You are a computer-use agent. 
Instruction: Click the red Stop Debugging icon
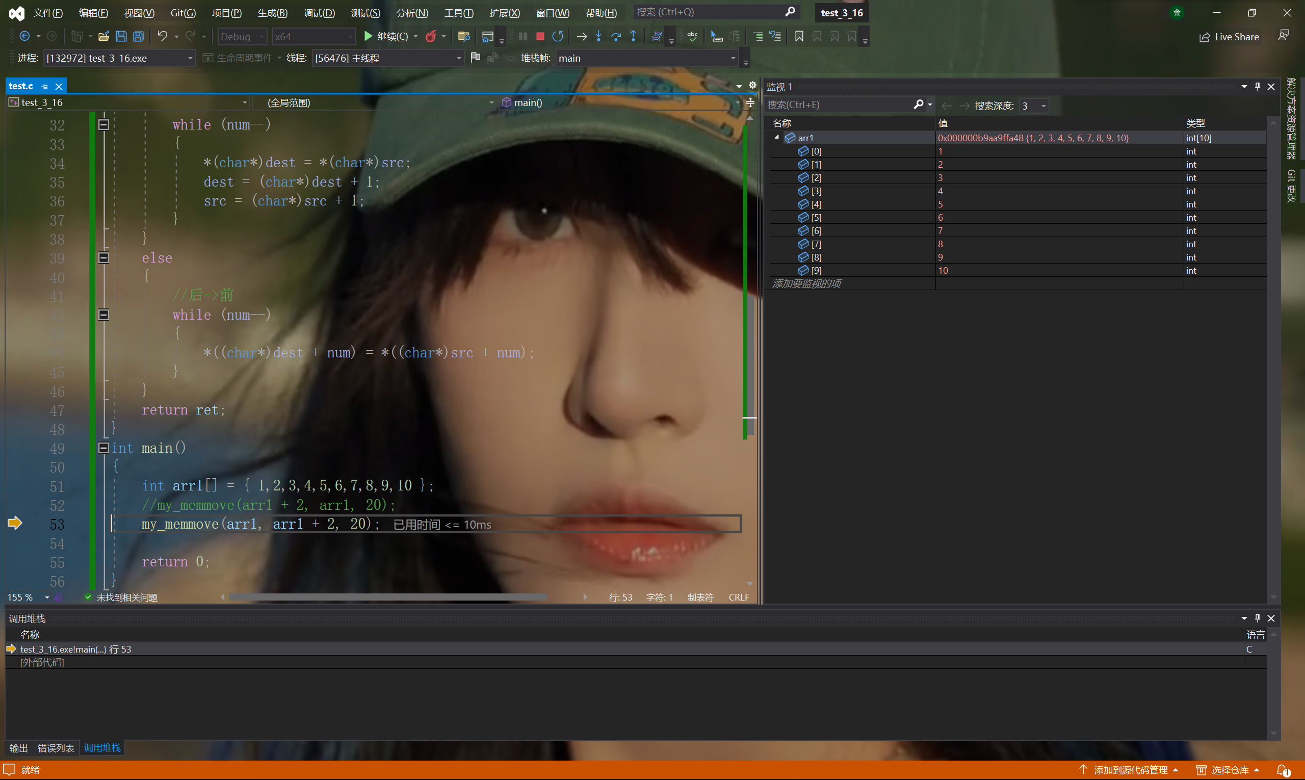pos(540,36)
